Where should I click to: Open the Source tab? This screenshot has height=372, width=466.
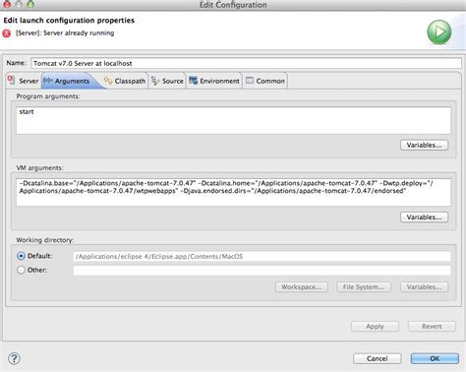tap(167, 81)
